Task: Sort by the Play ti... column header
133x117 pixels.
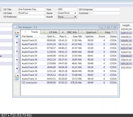Action: click(x=63, y=36)
